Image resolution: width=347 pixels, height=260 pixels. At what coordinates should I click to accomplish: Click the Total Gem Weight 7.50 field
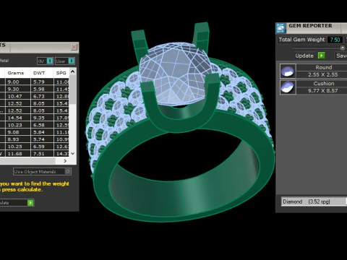tap(335, 40)
